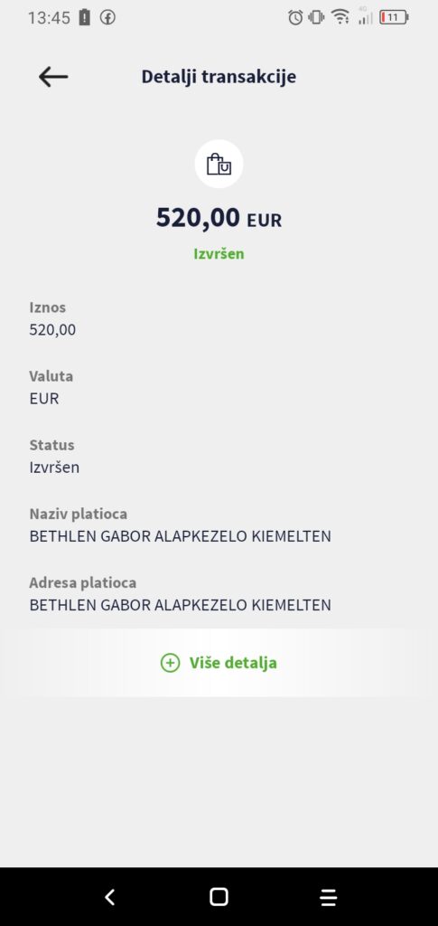Image resolution: width=438 pixels, height=926 pixels.
Task: Tap the clock time in status bar
Action: tap(49, 18)
